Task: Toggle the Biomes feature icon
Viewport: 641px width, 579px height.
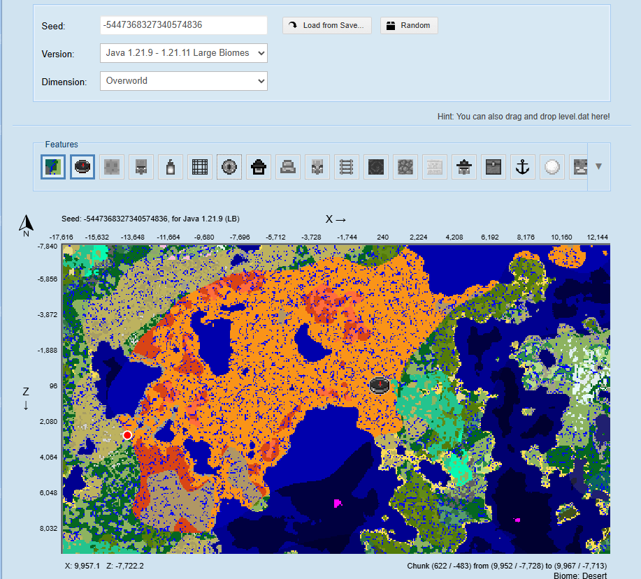Action: click(53, 167)
